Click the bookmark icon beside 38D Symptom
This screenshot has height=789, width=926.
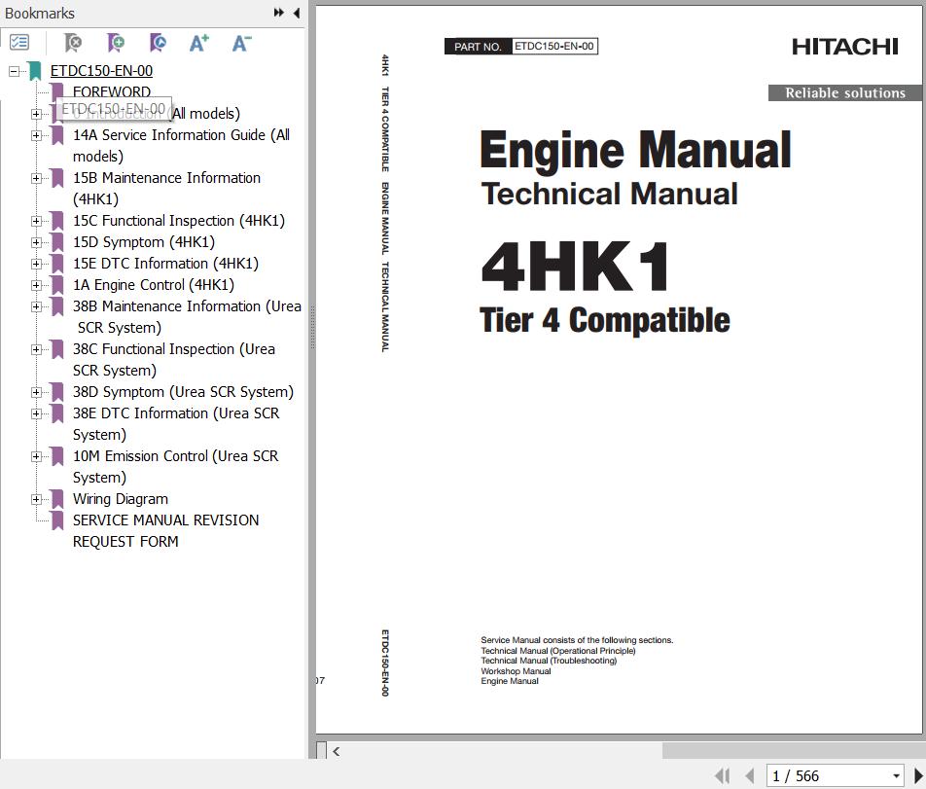click(x=57, y=392)
